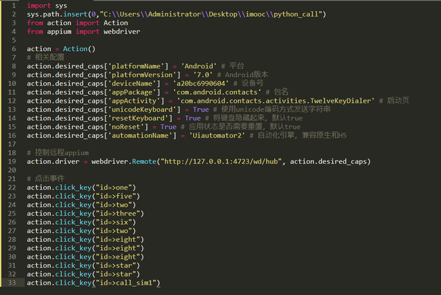Click the 'import sys' statement
This screenshot has height=295, width=441.
(47, 6)
